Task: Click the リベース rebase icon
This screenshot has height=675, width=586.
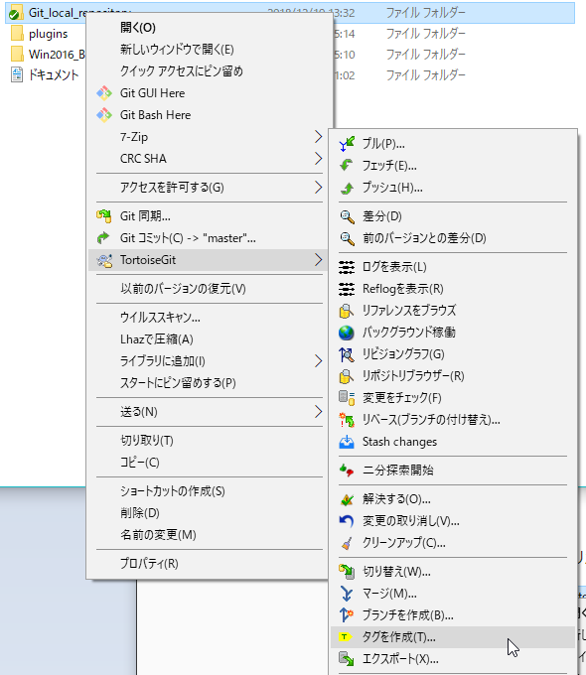Action: click(347, 420)
